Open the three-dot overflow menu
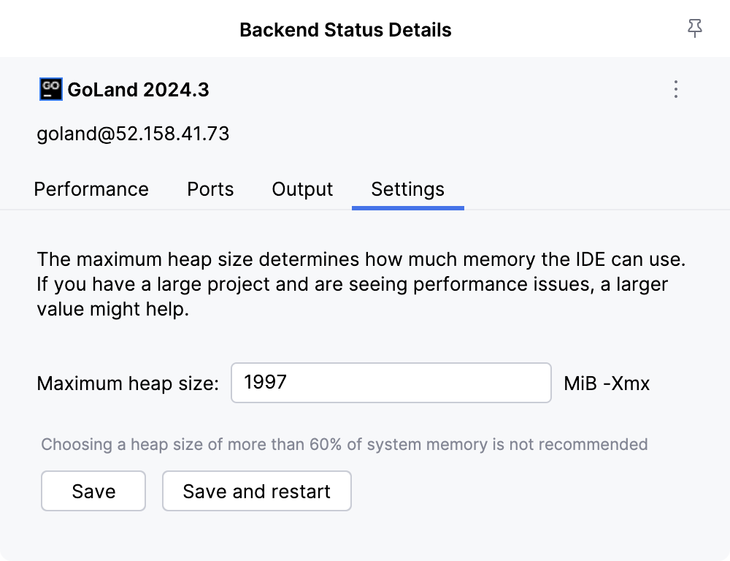The image size is (730, 561). coord(675,89)
